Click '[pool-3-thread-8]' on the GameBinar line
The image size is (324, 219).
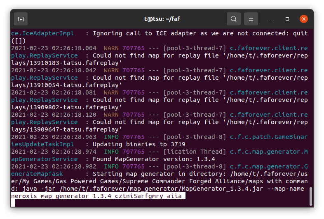click(195, 137)
